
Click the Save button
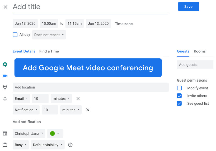click(x=188, y=6)
